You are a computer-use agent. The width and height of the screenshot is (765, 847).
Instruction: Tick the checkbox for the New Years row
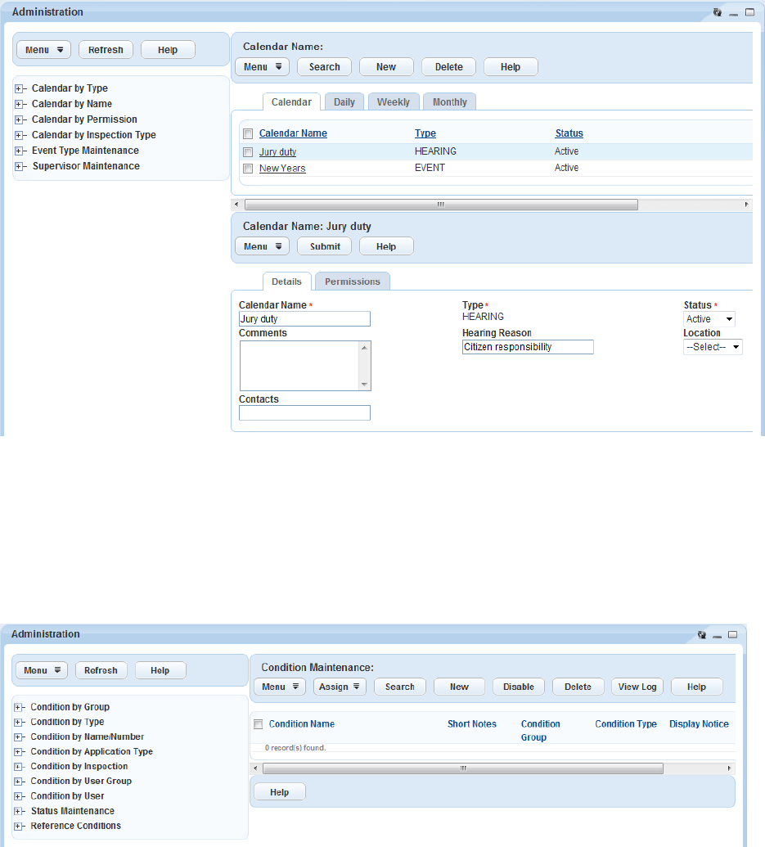tap(248, 169)
